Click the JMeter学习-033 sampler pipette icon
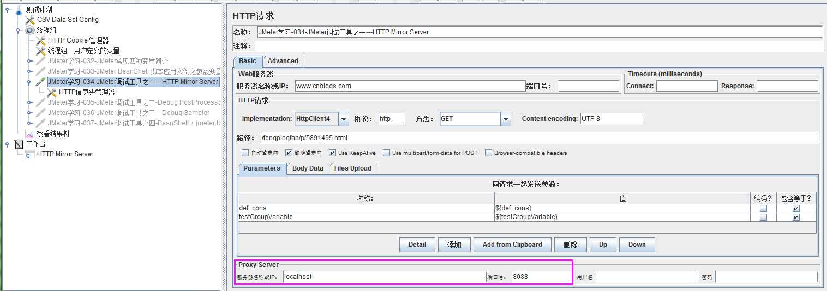This screenshot has width=827, height=291. (x=40, y=71)
